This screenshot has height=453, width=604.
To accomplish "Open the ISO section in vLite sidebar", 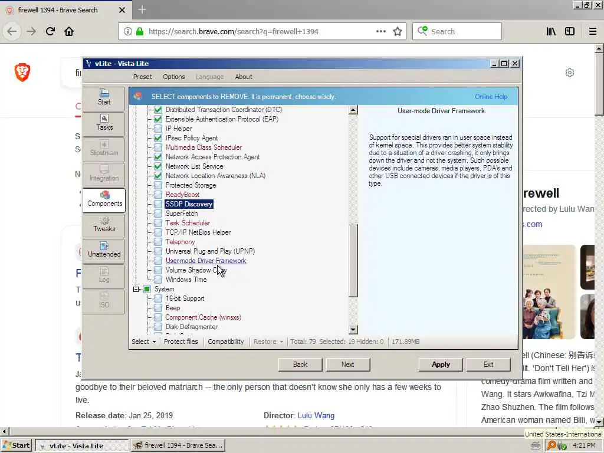I will 104,301.
